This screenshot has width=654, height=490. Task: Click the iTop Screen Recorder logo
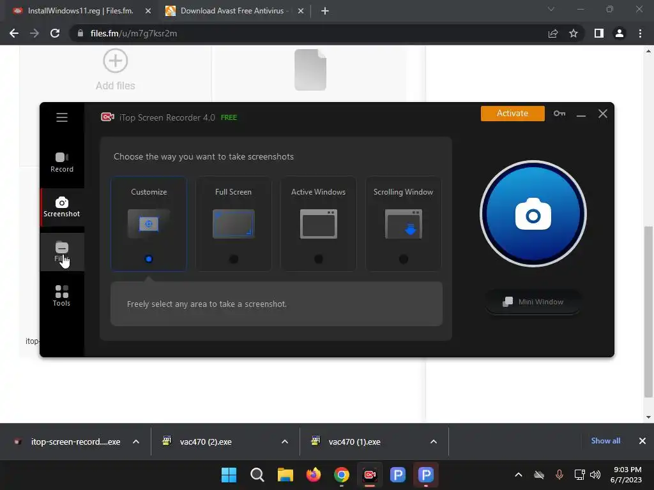(107, 117)
